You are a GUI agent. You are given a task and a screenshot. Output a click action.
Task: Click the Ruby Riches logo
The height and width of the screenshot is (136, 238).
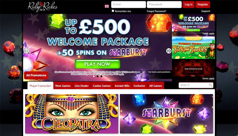pos(43,7)
